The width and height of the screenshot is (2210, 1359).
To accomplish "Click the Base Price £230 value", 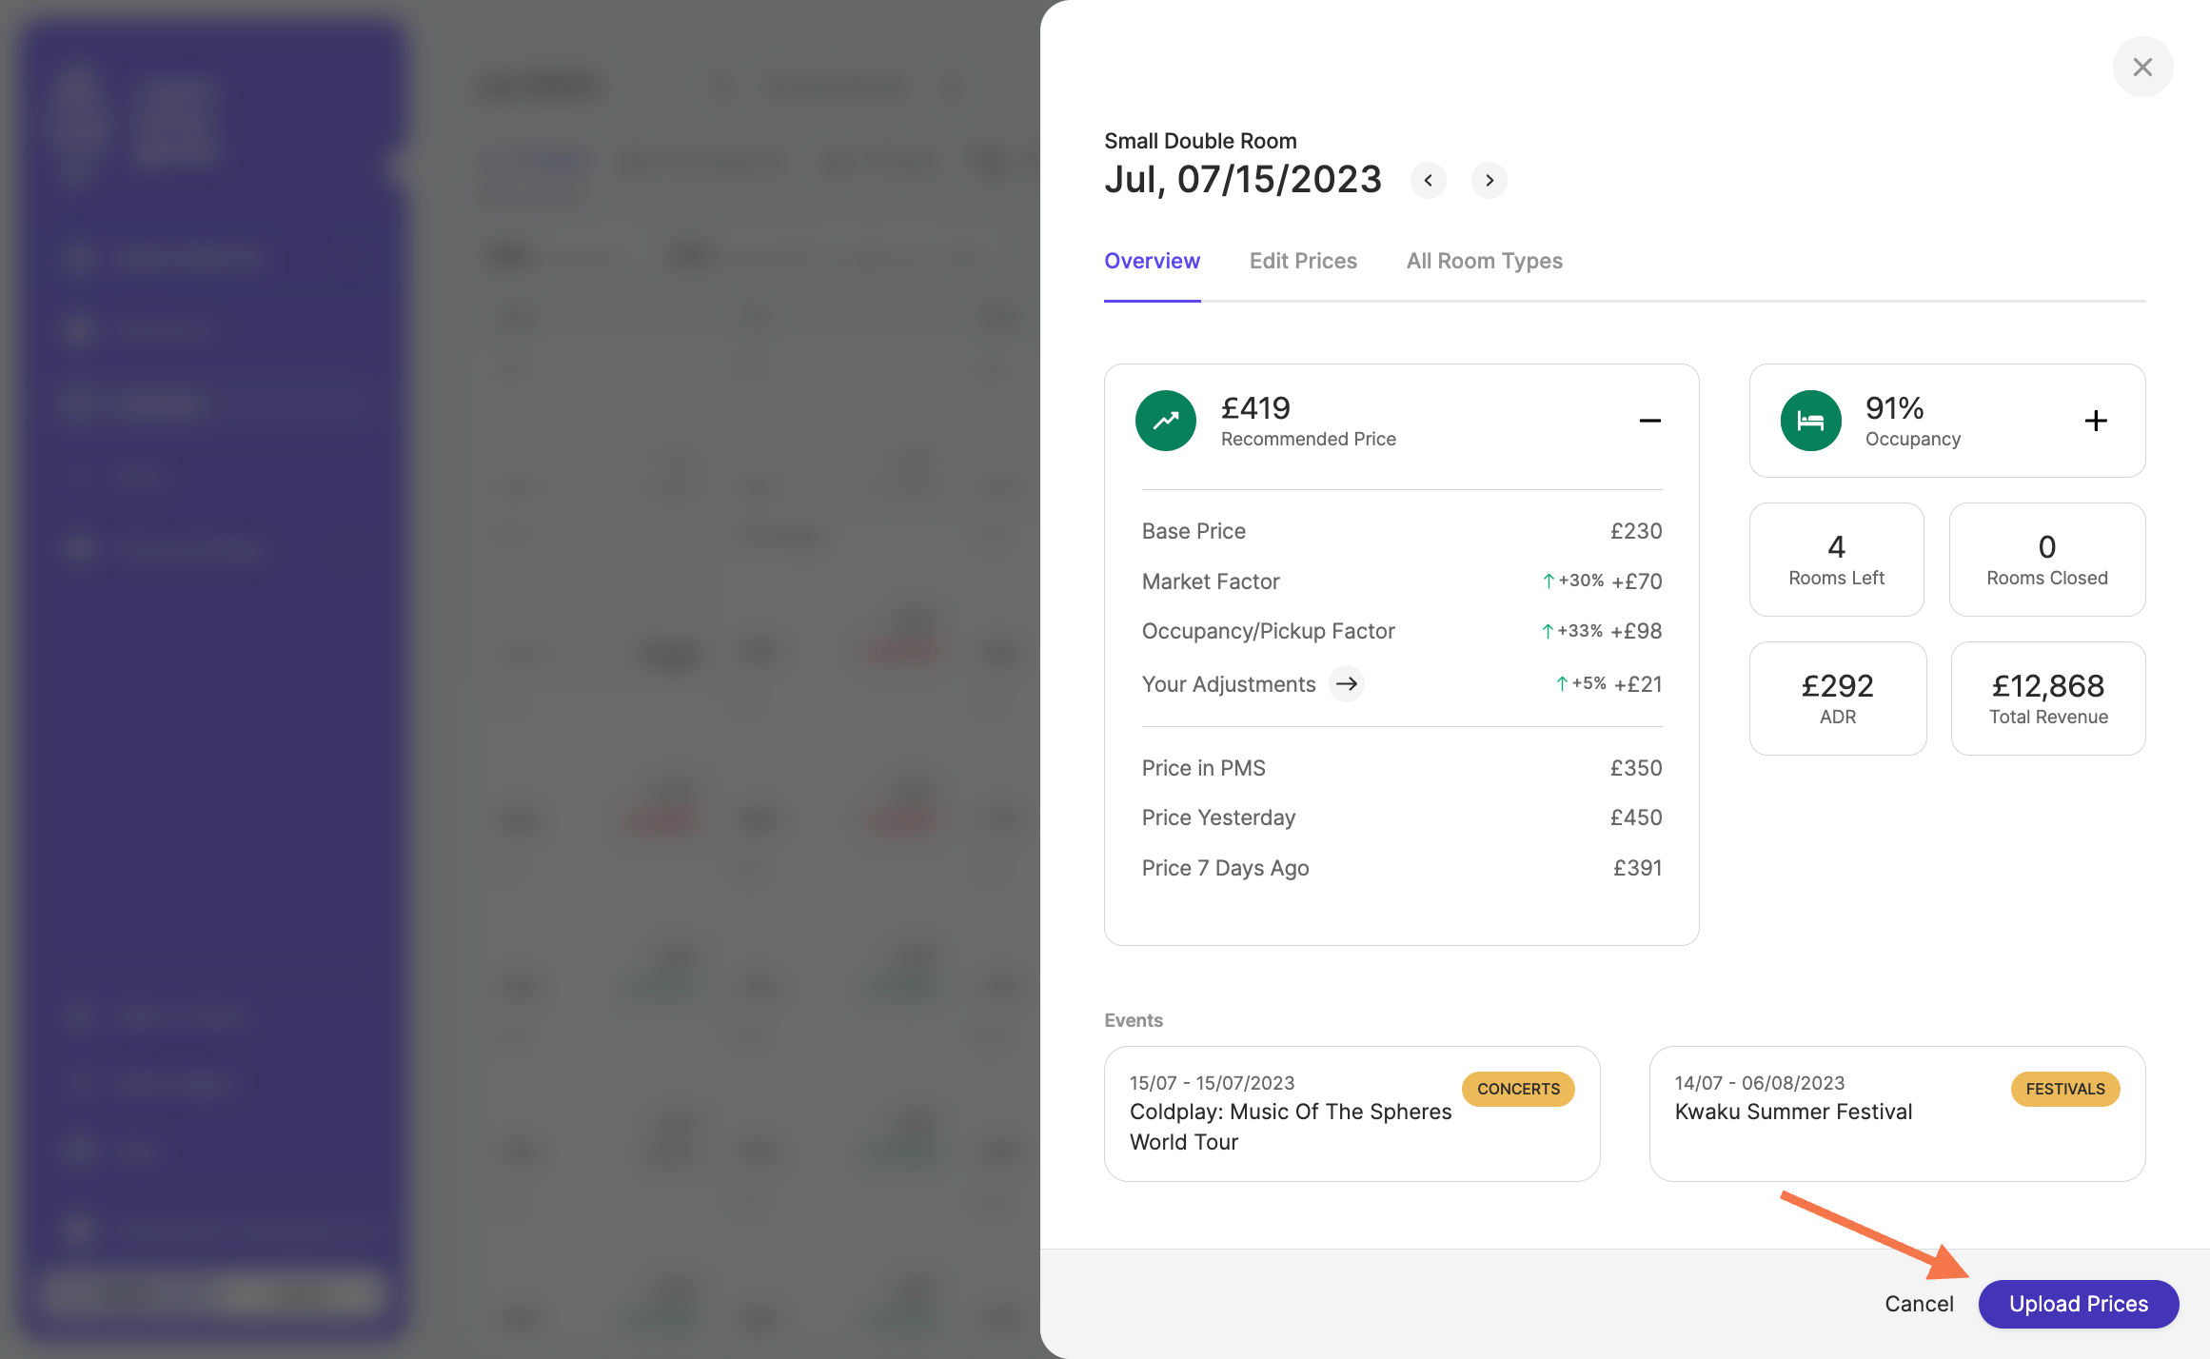I will (1636, 531).
